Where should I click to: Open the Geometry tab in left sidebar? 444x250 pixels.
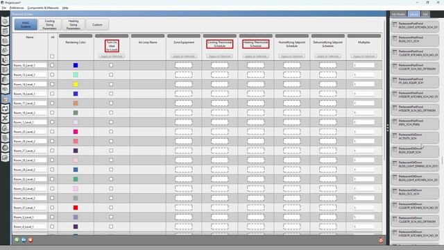[5, 70]
